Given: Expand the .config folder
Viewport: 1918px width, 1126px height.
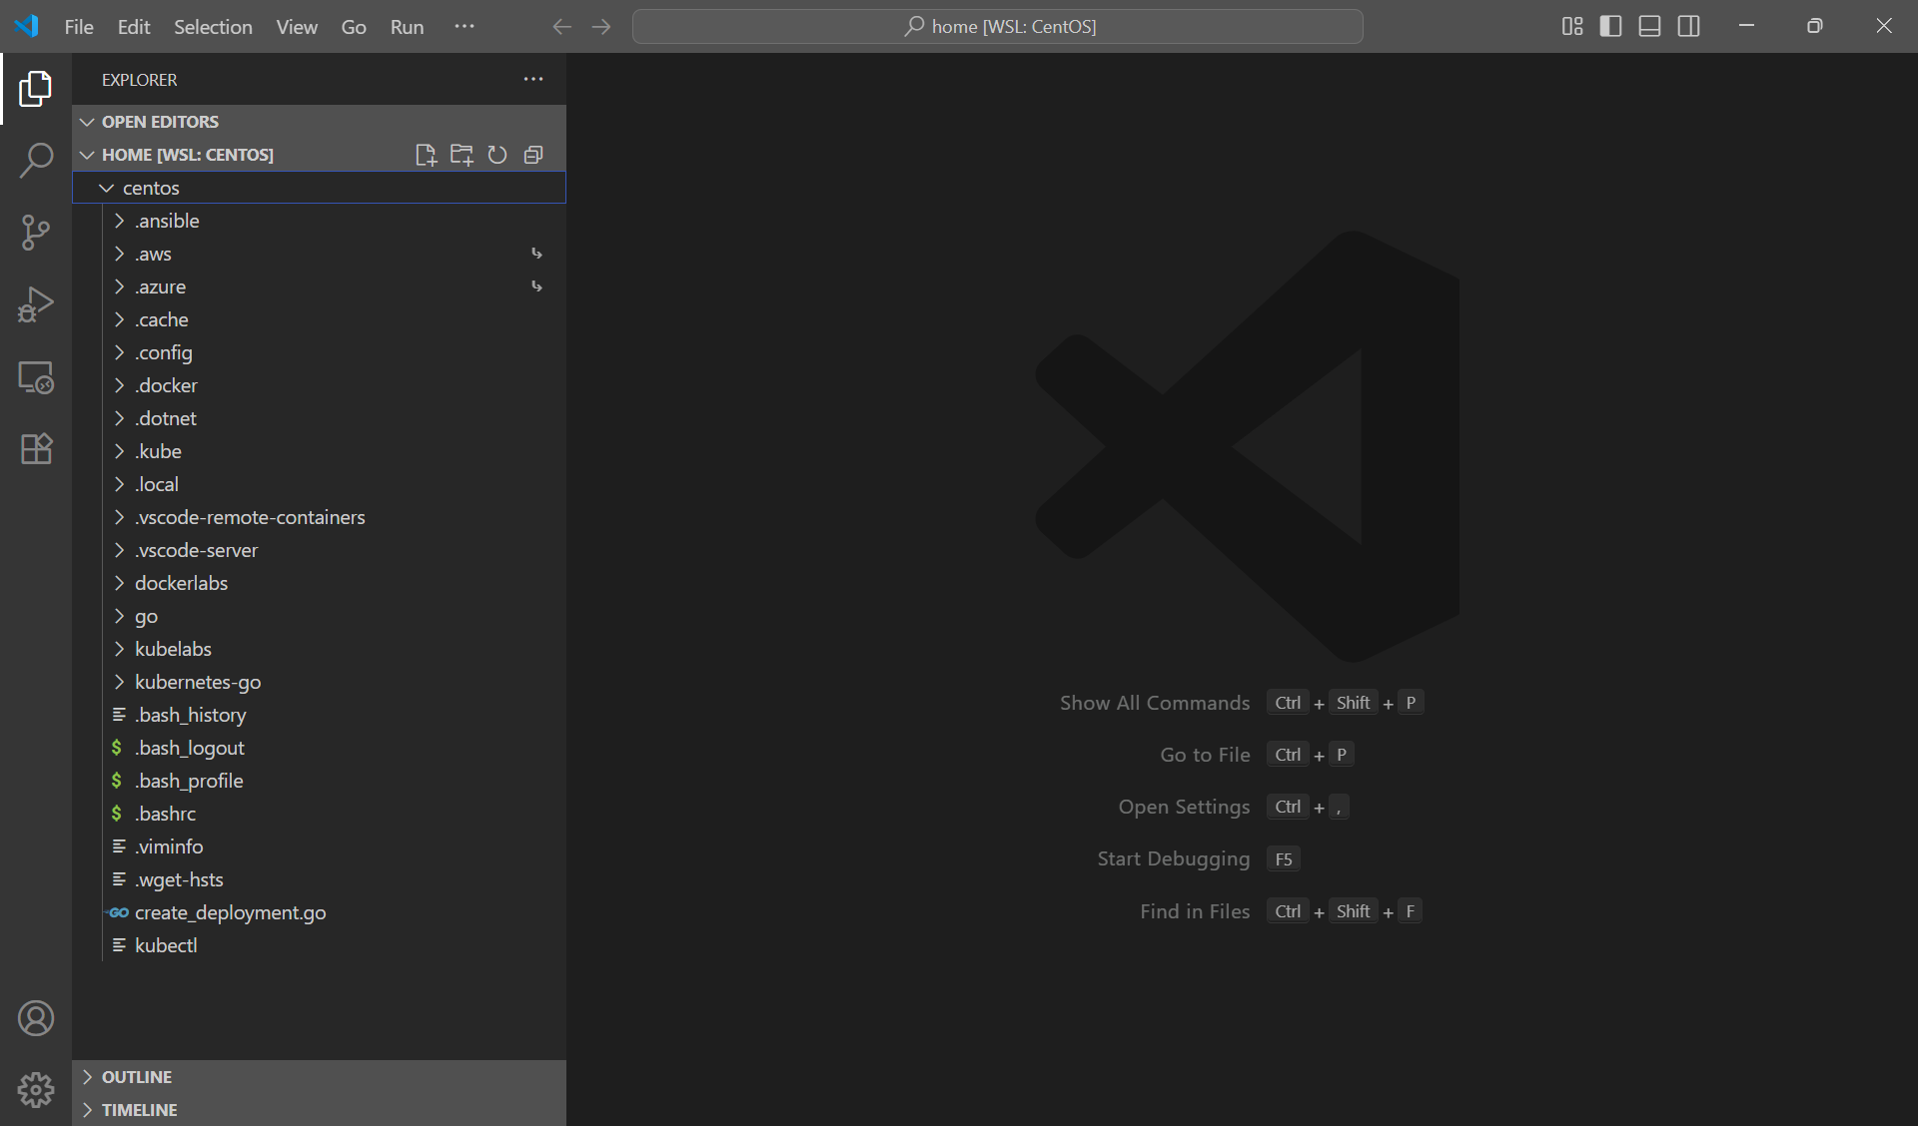Looking at the screenshot, I should point(319,352).
